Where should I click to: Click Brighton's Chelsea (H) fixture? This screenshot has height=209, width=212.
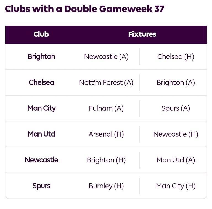[x=176, y=57]
